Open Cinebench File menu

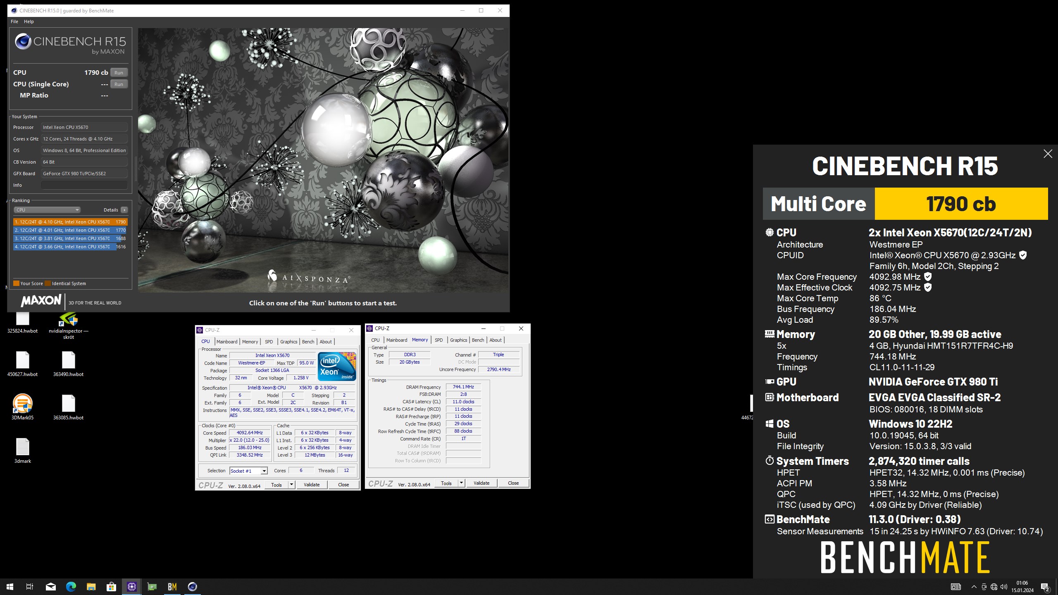click(14, 21)
